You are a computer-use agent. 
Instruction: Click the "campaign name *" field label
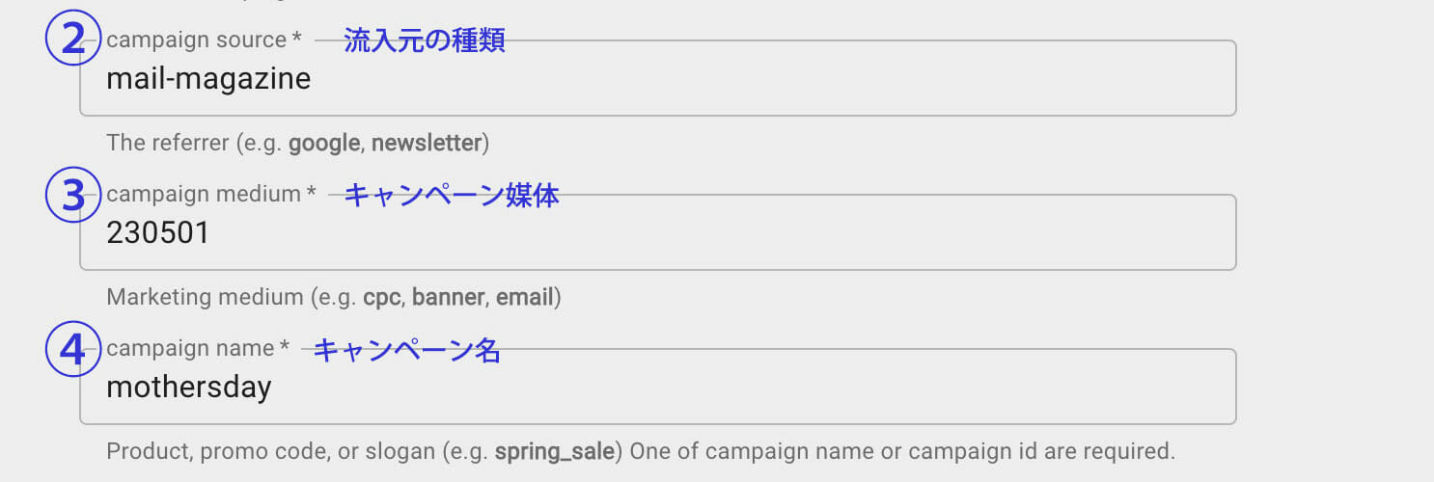tap(198, 349)
